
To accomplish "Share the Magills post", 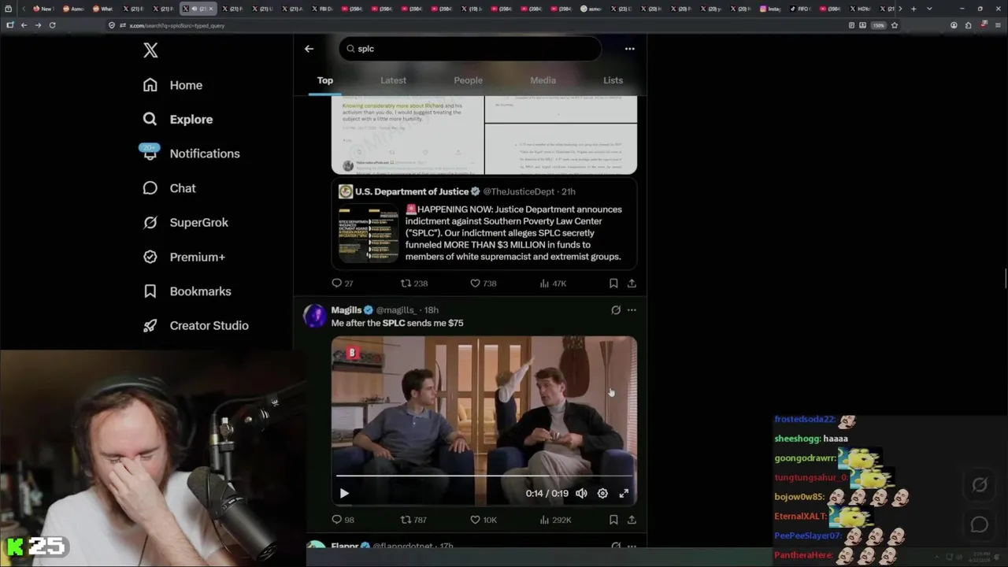I will pos(632,520).
